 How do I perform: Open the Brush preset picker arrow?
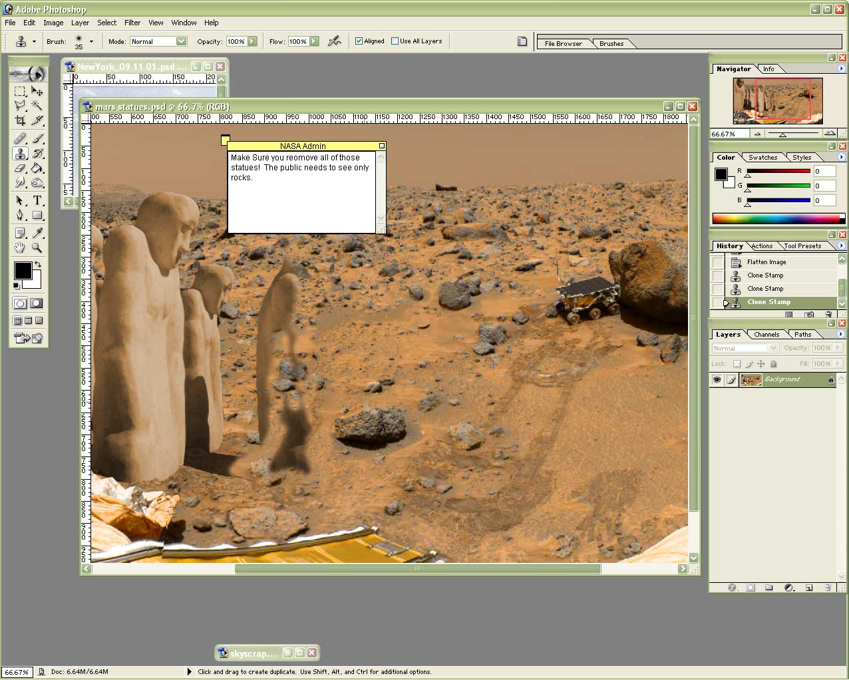[x=91, y=41]
